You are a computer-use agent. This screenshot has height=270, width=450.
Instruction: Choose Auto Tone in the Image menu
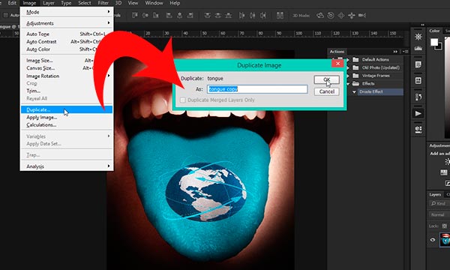pyautogui.click(x=67, y=34)
